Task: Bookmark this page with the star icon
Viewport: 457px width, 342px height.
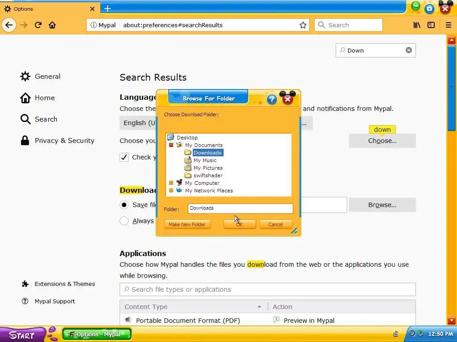Action: click(x=303, y=25)
